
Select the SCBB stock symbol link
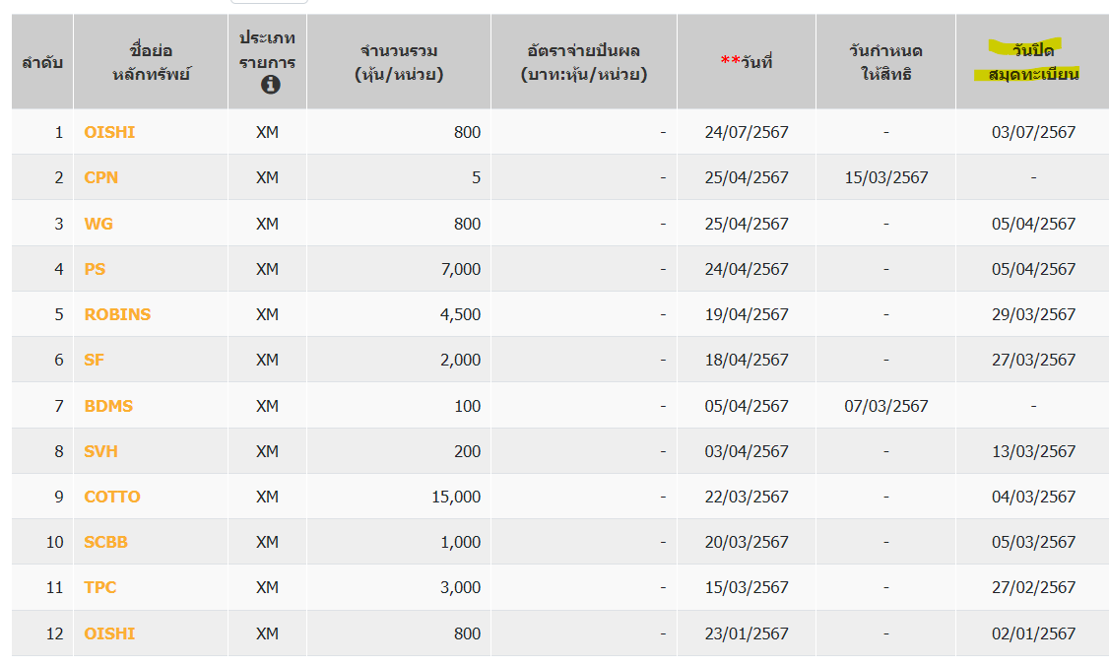tap(106, 542)
